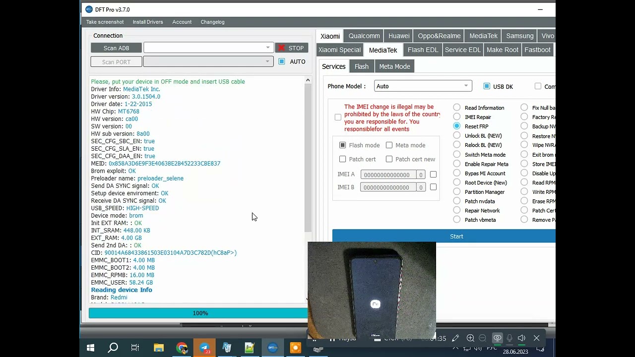
Task: Click the 100% progress bar
Action: (x=198, y=313)
